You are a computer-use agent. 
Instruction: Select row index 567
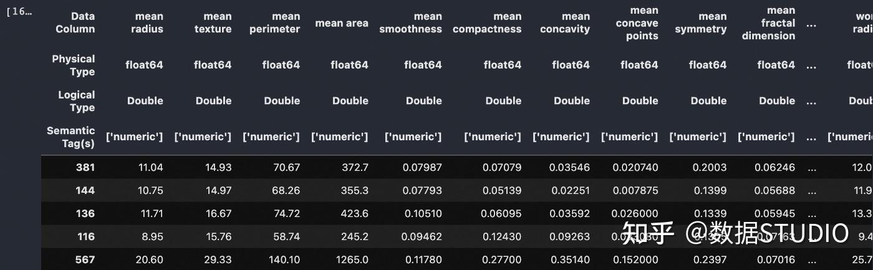coord(85,259)
